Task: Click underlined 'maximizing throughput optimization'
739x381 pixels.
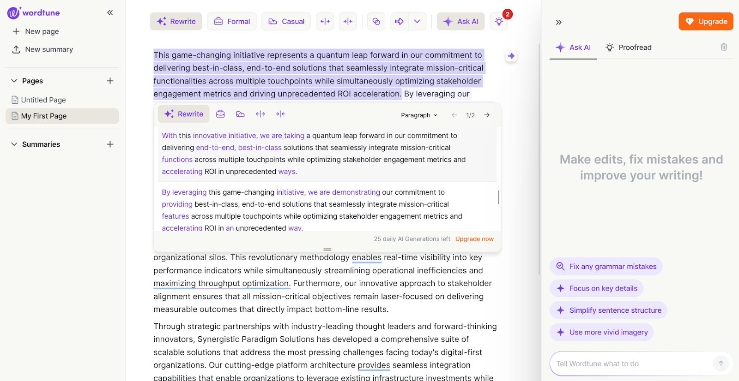Action: point(222,283)
